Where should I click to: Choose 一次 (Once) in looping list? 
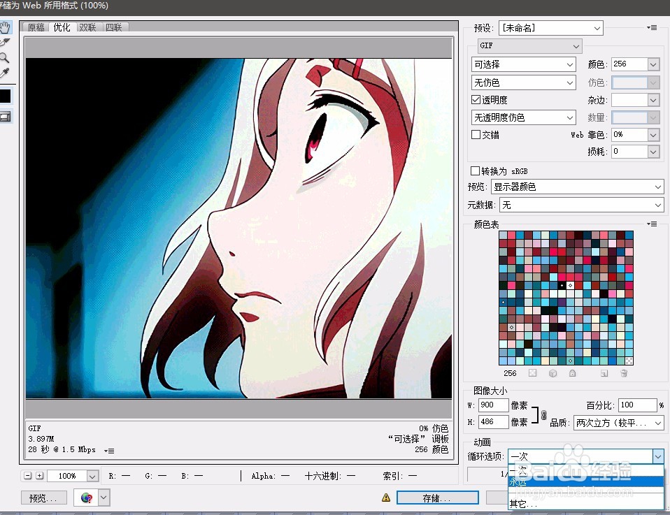[x=586, y=470]
